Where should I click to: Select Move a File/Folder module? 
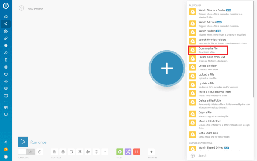point(220,124)
